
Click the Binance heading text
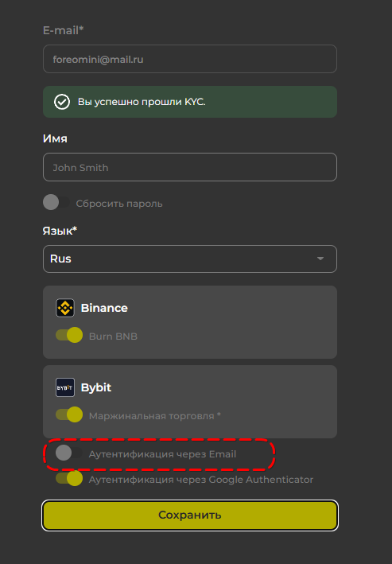[x=104, y=309]
